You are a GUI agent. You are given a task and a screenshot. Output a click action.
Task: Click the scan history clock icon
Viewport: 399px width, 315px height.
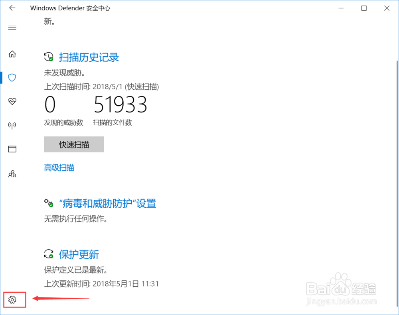[x=49, y=57]
